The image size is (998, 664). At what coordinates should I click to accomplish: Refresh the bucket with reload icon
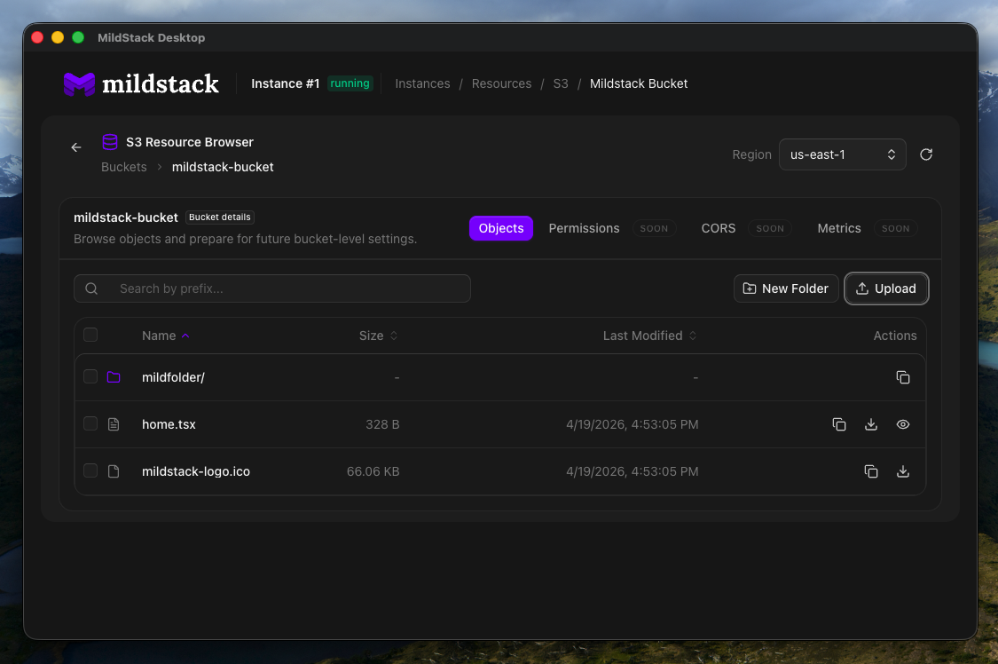(x=926, y=154)
